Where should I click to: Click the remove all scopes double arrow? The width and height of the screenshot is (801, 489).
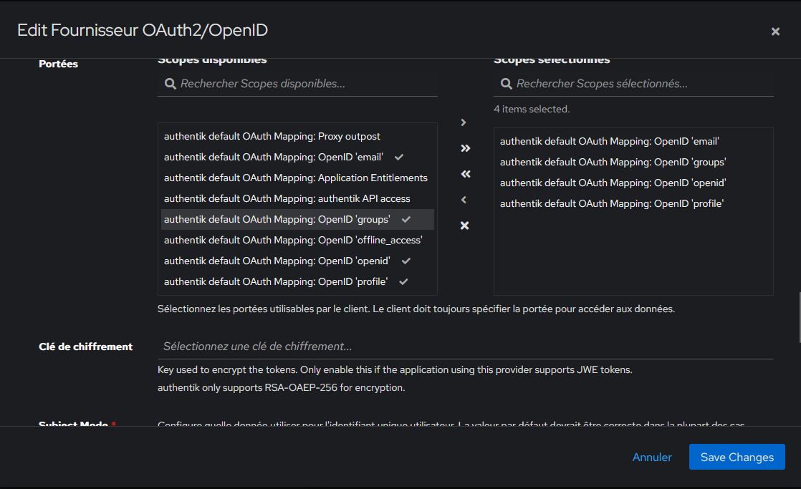tap(465, 174)
